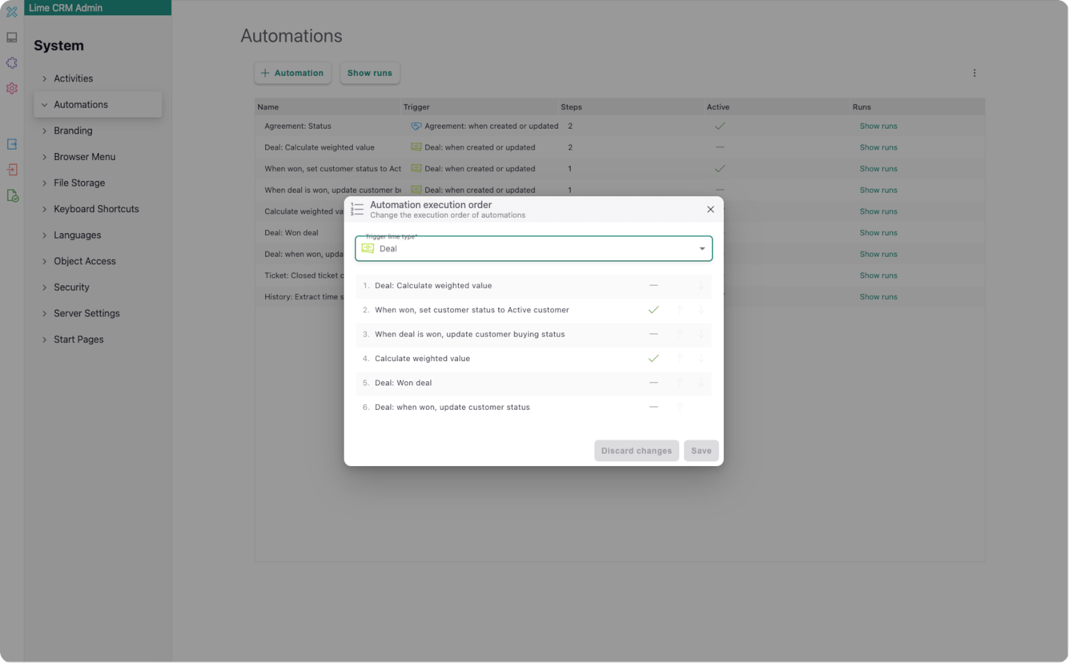Toggle active check for 'Calculate weighted value'
1069x663 pixels.
(653, 358)
